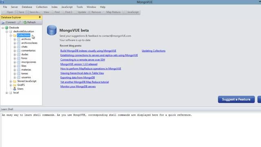261x147 pixels.
Task: Open the Database menu
Action: (27, 7)
